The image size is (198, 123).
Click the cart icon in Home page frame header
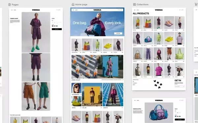pos(121,10)
